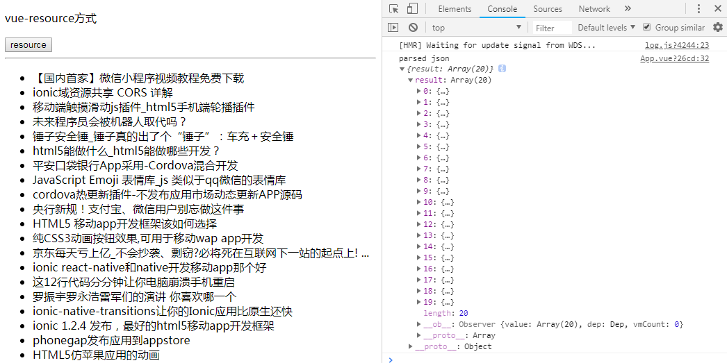
Task: Click list item '平安口袋银行App采用-Cordova混合开发'
Action: [x=136, y=165]
